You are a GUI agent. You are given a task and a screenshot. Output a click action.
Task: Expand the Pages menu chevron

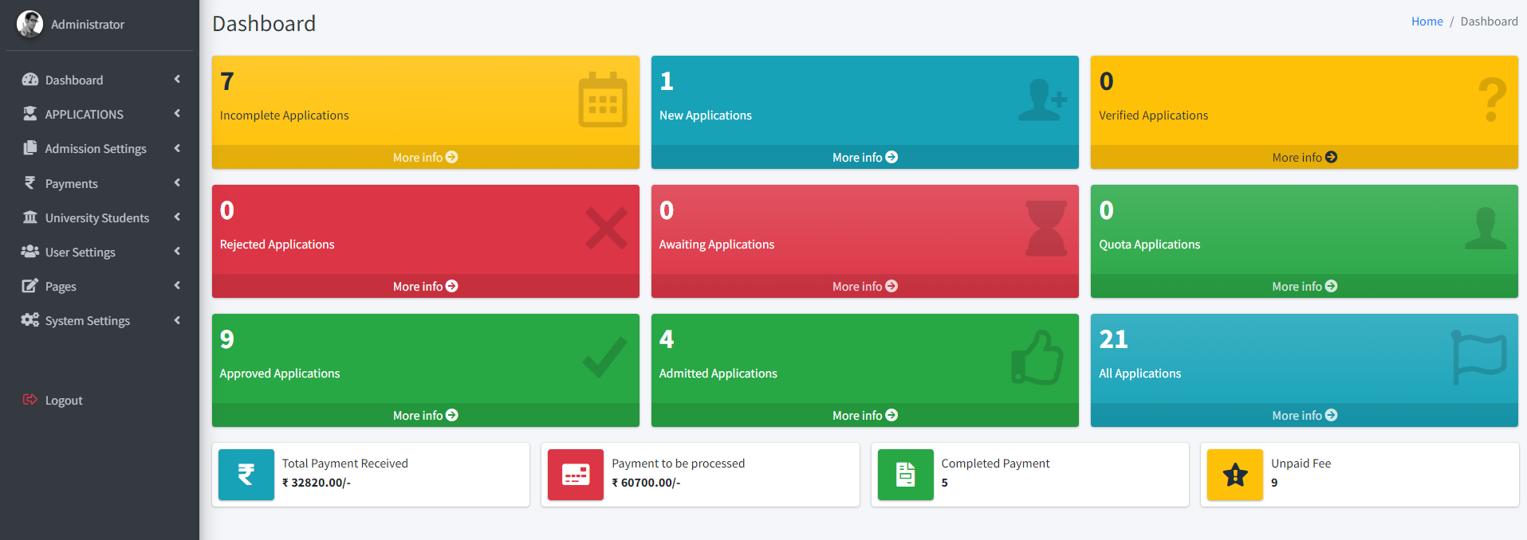(x=177, y=285)
